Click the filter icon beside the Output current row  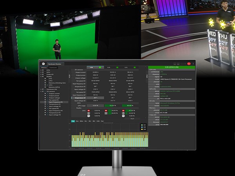click(x=69, y=76)
